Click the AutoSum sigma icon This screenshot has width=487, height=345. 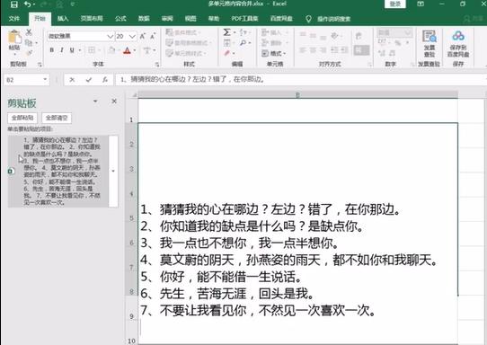tap(227, 32)
